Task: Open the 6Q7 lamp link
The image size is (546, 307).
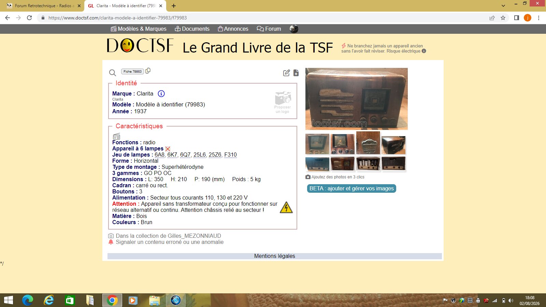Action: (185, 155)
